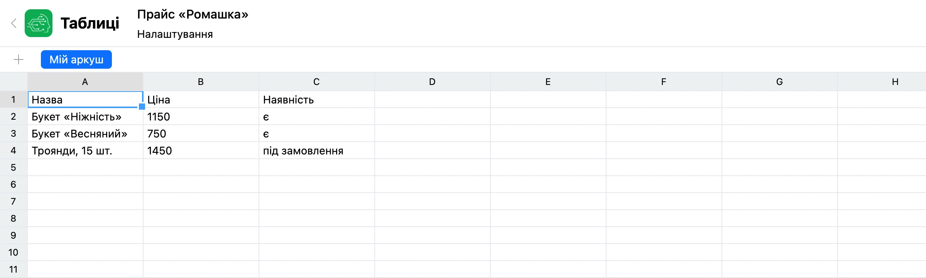The width and height of the screenshot is (926, 278).
Task: Select column B header
Action: pos(201,82)
